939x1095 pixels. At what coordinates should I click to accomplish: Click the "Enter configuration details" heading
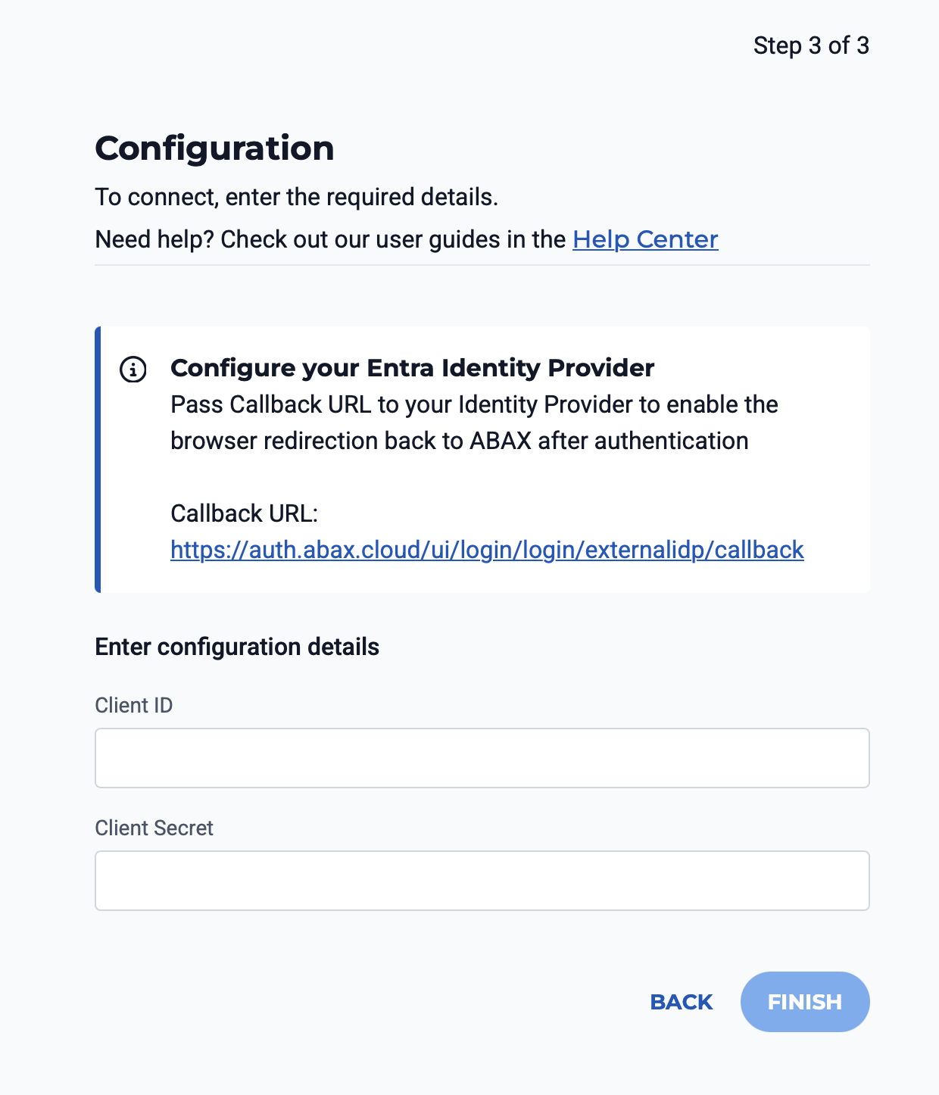237,647
